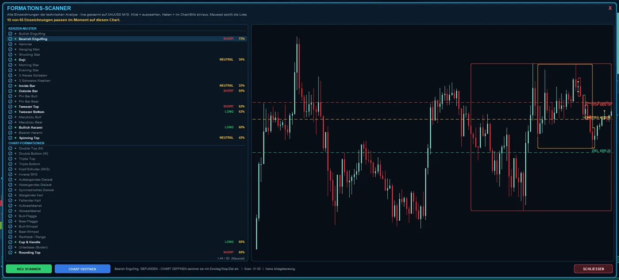Select the Absteigendes Dreieck row
Image resolution: width=619 pixels, height=280 pixels.
126,185
